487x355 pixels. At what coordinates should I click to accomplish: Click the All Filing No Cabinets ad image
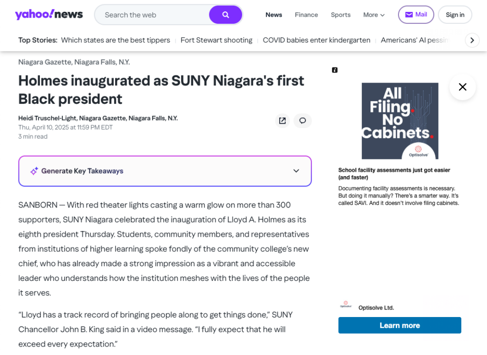(399, 121)
